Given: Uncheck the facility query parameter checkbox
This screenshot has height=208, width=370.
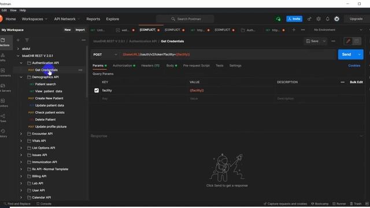Looking at the screenshot, I should (97, 90).
